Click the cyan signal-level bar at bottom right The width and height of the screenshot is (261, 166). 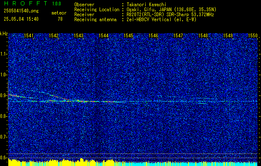point(191,164)
